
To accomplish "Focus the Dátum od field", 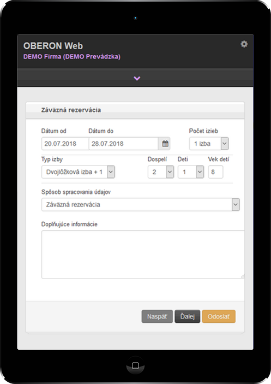I will [65, 144].
